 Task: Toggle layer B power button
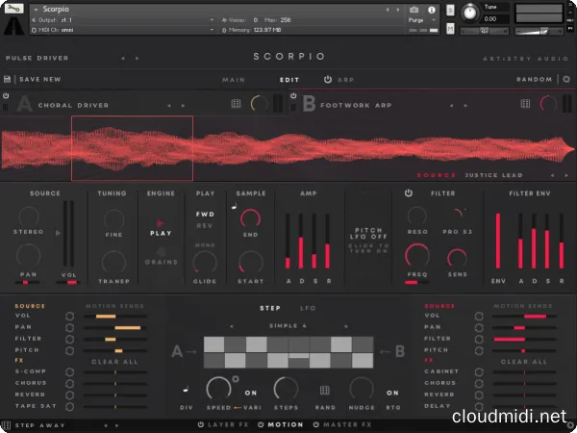pyautogui.click(x=293, y=95)
